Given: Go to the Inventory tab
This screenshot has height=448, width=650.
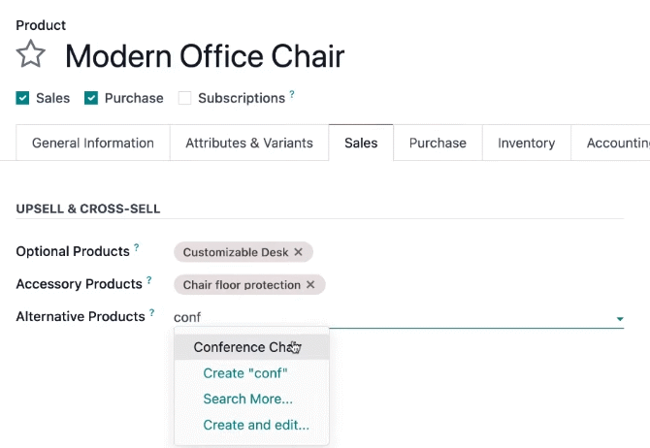Looking at the screenshot, I should click(x=527, y=143).
